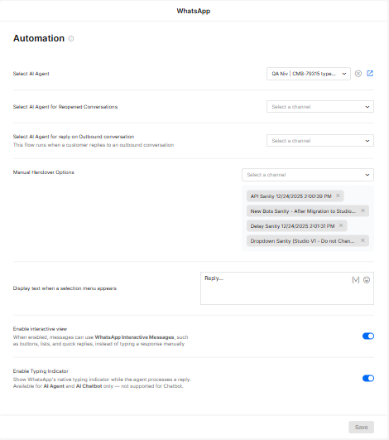Open AI Agent for Outbound conversation reply dropdown
The width and height of the screenshot is (389, 440).
[320, 141]
